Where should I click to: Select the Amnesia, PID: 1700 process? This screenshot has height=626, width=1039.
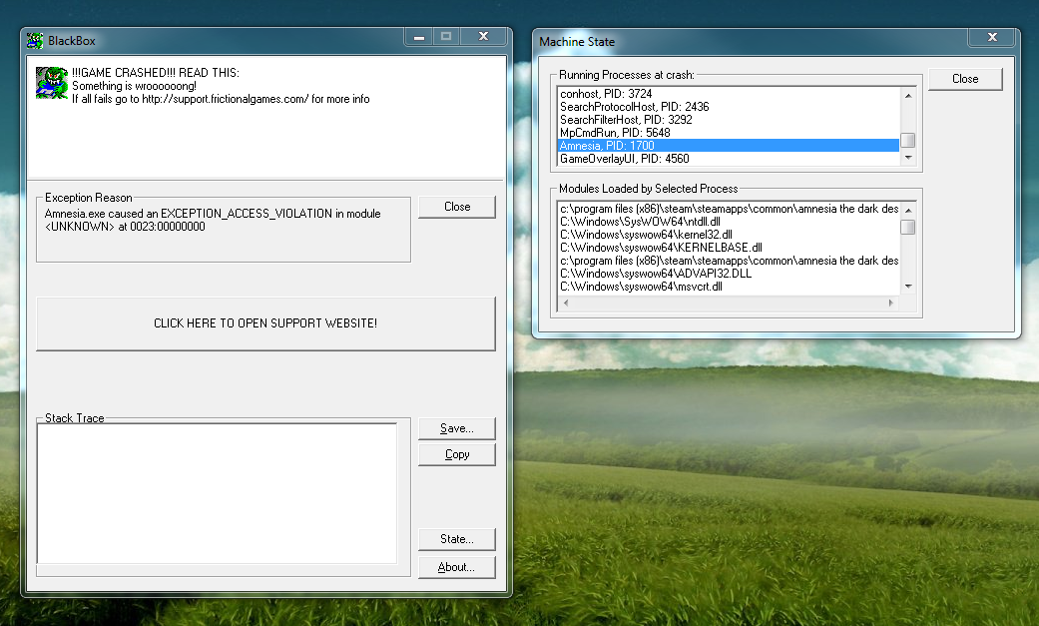coord(729,145)
